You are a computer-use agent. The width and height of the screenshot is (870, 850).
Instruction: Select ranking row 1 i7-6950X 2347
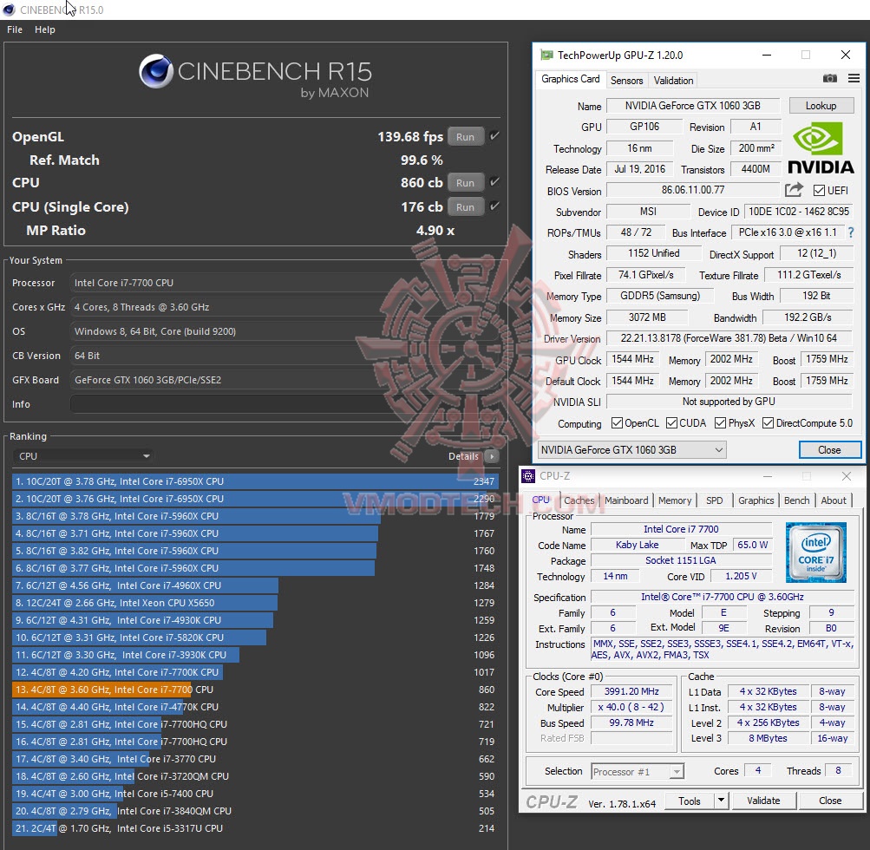pyautogui.click(x=255, y=481)
